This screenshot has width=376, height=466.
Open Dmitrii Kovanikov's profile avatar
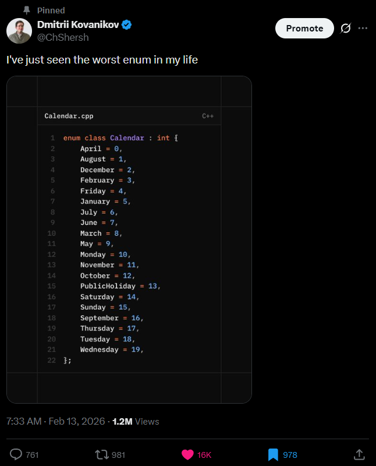coord(19,31)
